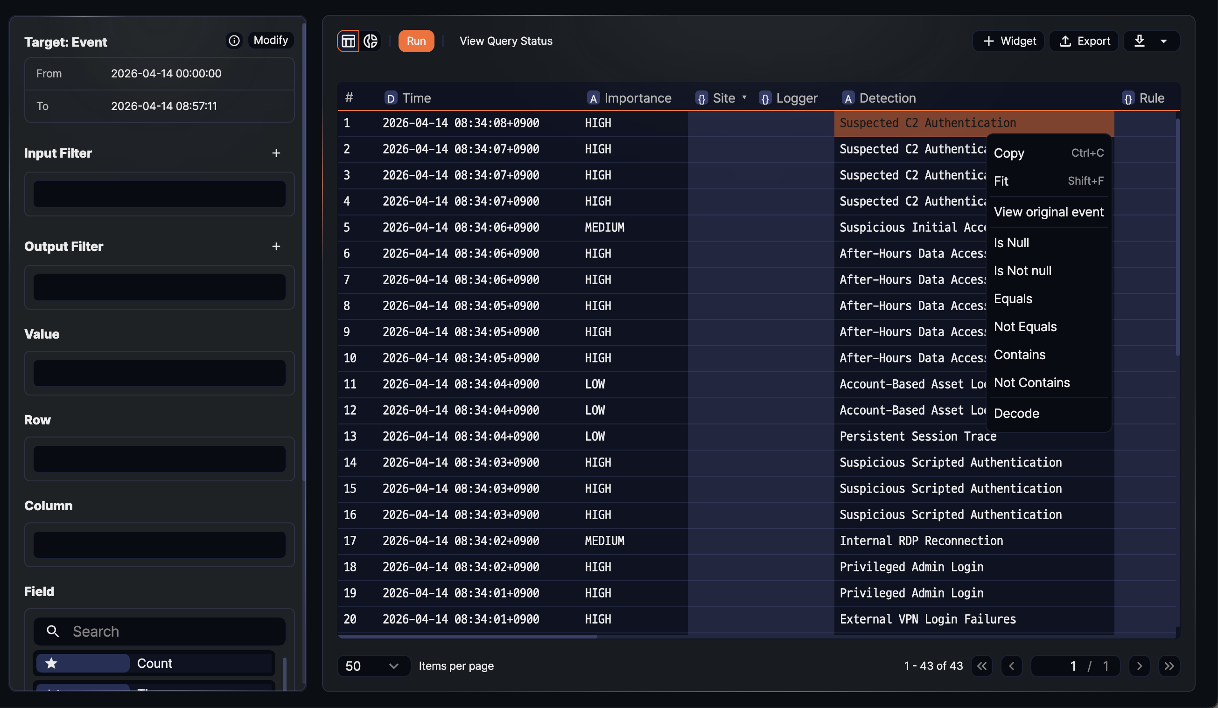Click the A icon on Importance column
The height and width of the screenshot is (708, 1218).
[x=593, y=97]
